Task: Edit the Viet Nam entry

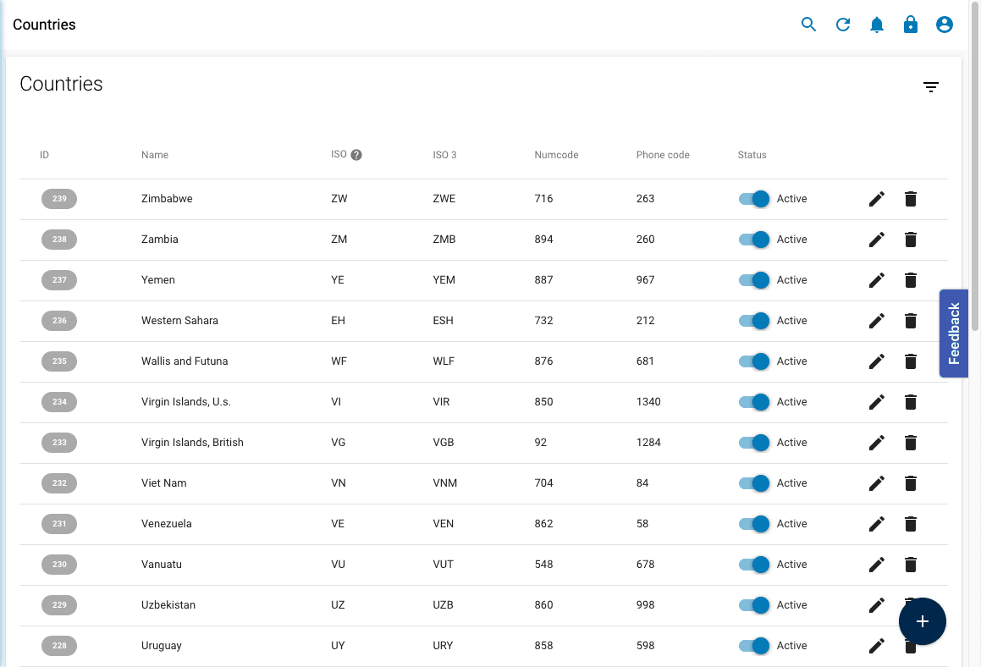Action: (877, 483)
